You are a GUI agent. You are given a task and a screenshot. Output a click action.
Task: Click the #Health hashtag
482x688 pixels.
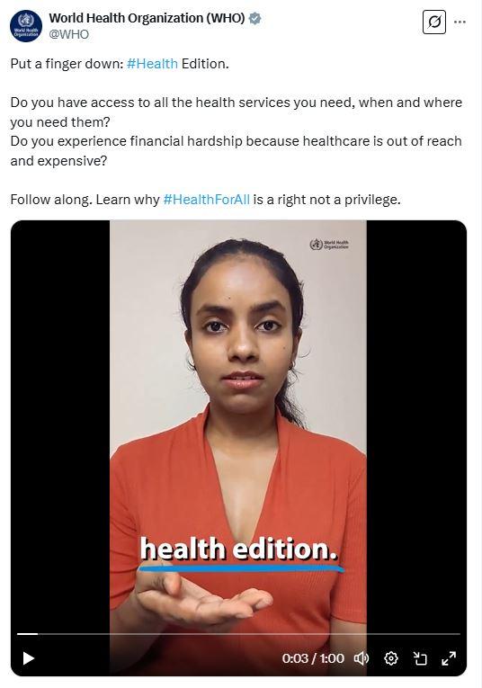click(152, 64)
